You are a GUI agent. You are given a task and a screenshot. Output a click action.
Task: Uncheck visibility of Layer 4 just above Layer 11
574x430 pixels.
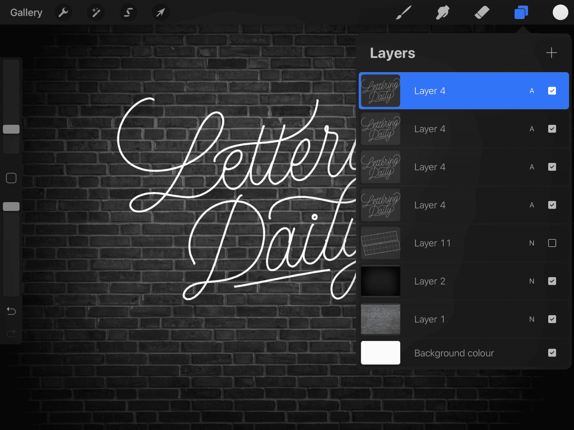(552, 205)
